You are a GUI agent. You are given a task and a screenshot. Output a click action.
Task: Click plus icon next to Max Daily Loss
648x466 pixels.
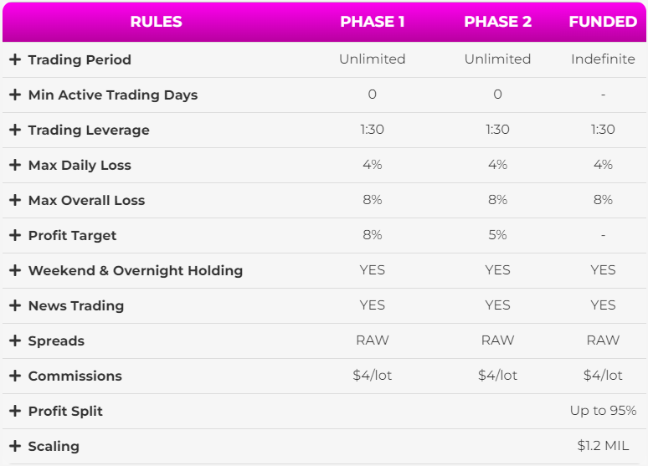[15, 165]
